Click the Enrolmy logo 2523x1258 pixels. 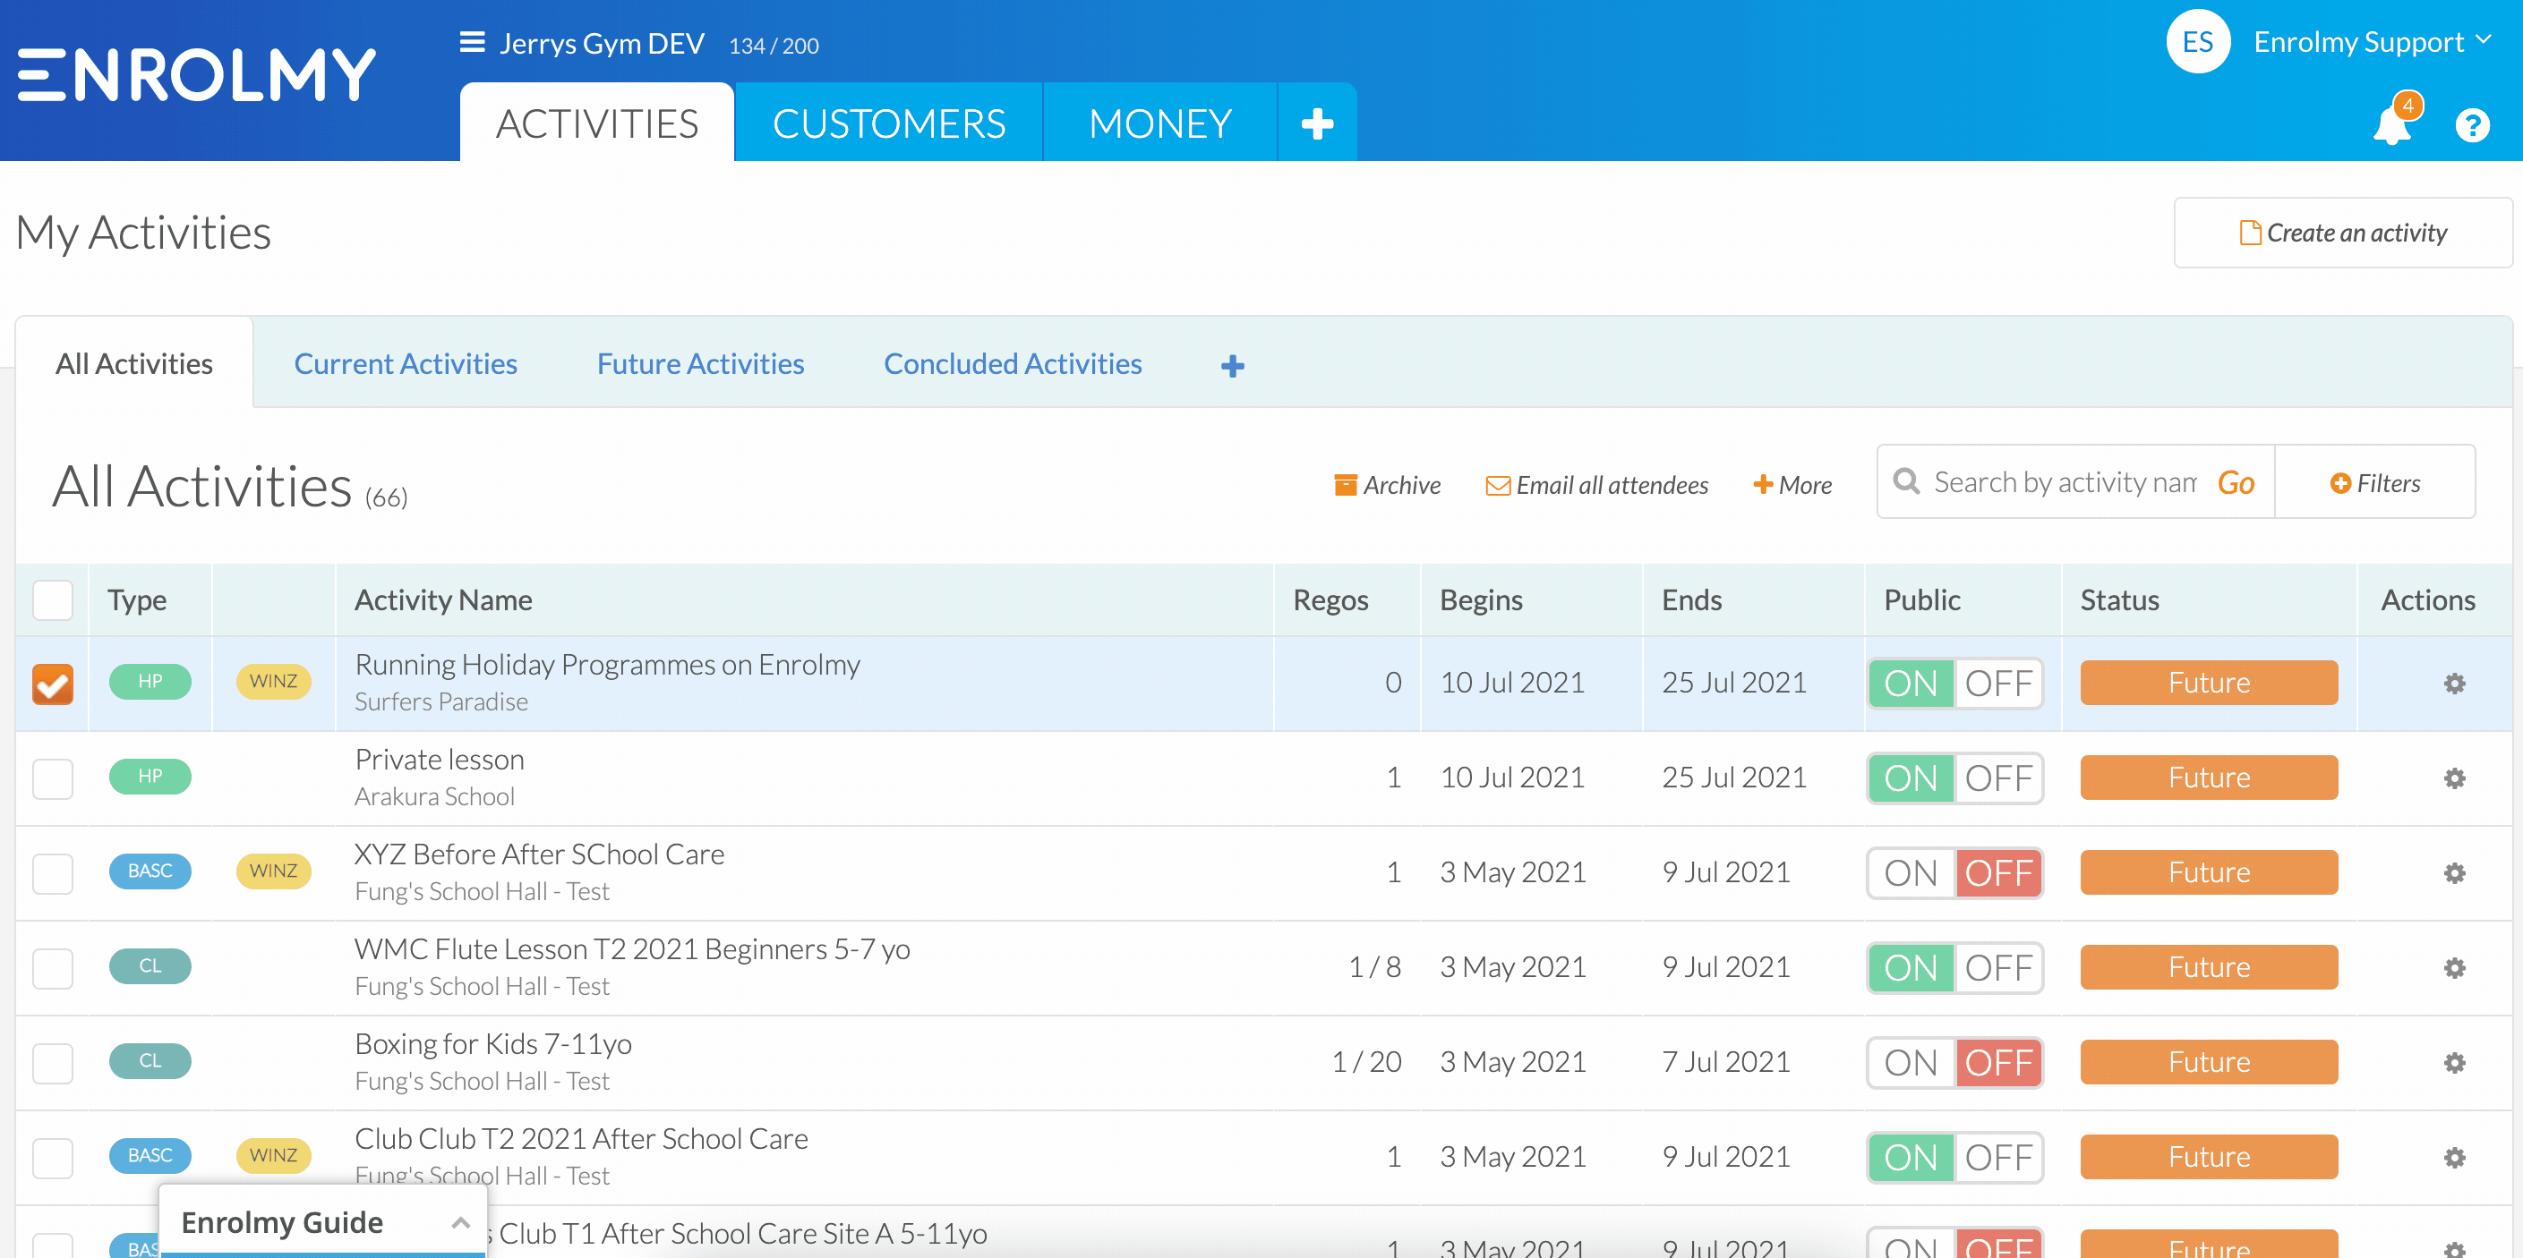click(197, 75)
